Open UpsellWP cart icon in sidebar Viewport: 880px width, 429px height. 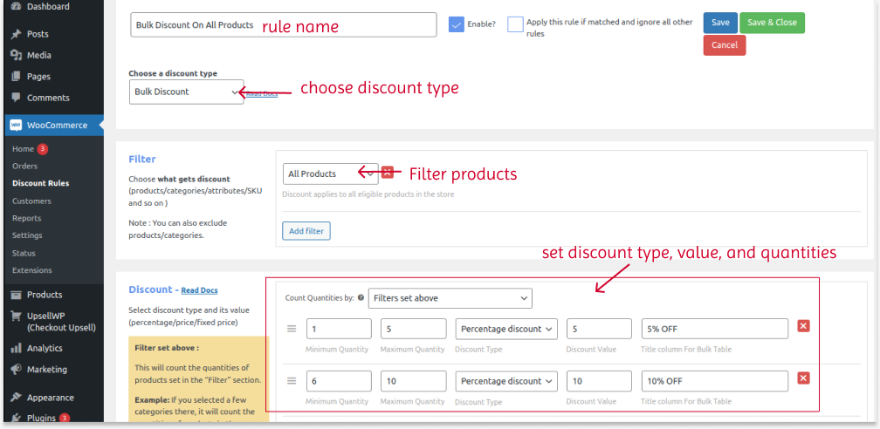pyautogui.click(x=16, y=317)
